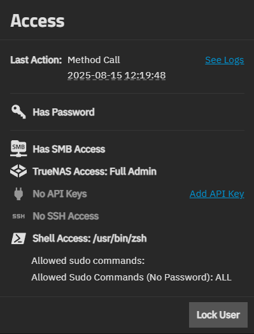
Task: Click the Access panel heading
Action: 38,20
